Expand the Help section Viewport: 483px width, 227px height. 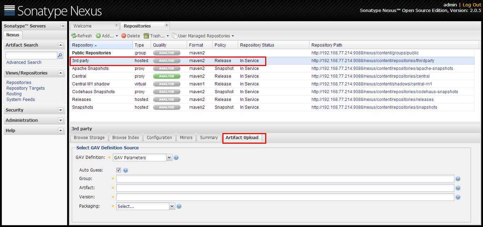click(60, 131)
